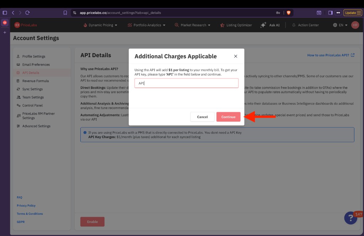The height and width of the screenshot is (236, 364).
Task: Open Brave Shields lion icon
Action: click(x=289, y=13)
